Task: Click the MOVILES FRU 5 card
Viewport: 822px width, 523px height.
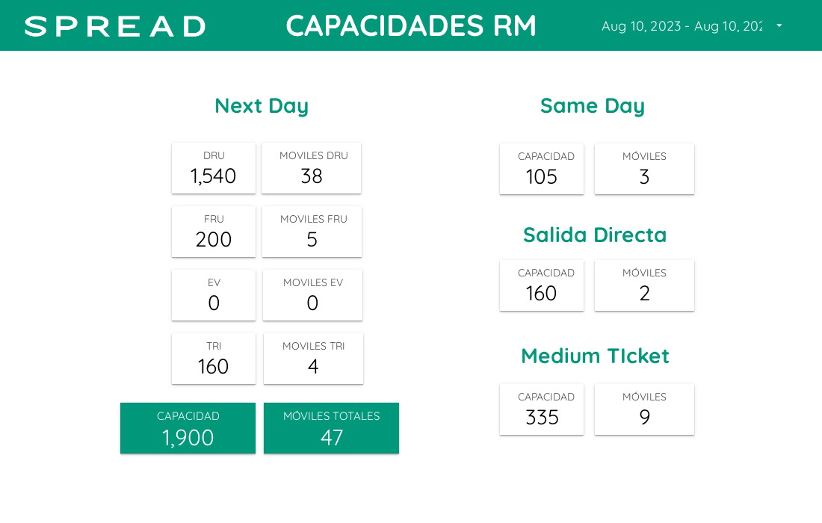Action: 312,232
